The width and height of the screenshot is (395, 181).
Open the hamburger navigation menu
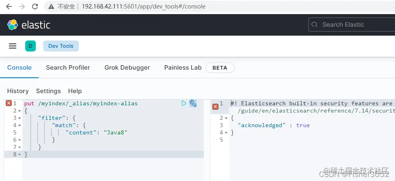tap(13, 46)
